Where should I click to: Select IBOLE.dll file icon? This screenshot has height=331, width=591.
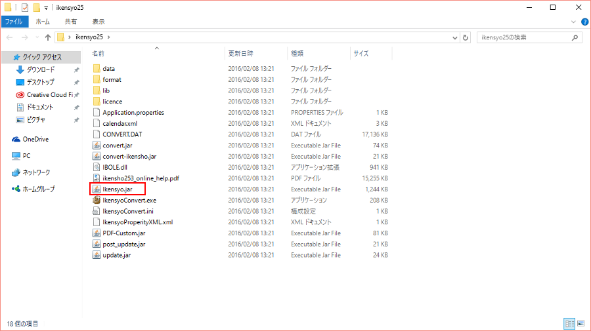coord(97,167)
